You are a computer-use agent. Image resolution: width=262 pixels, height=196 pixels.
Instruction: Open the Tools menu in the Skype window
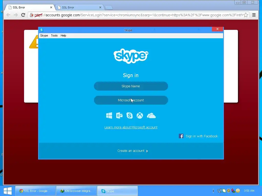coord(54,35)
